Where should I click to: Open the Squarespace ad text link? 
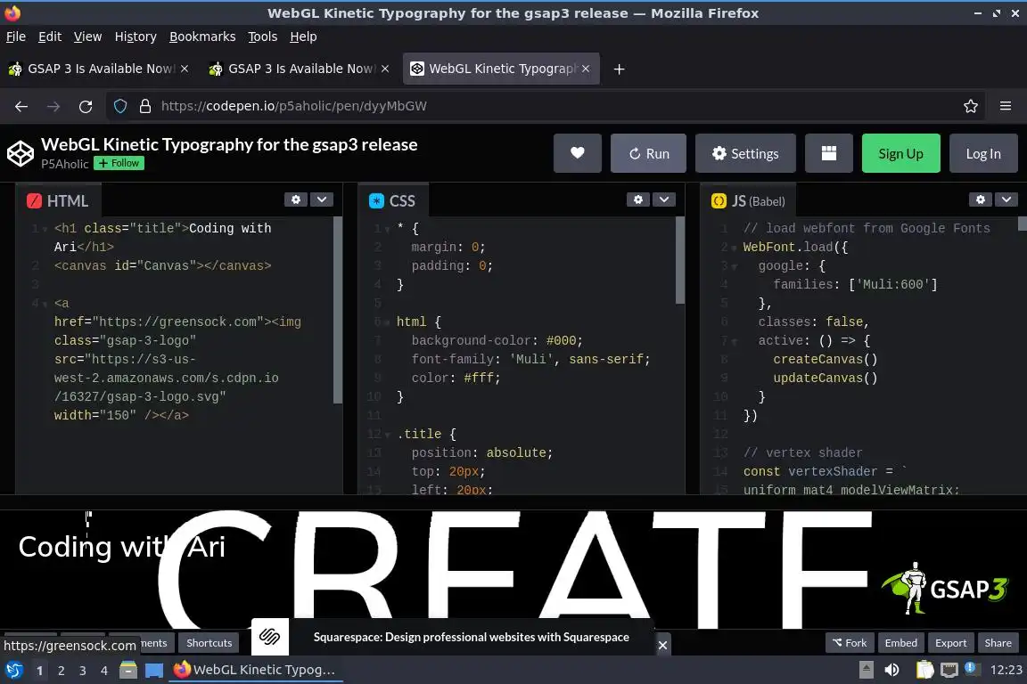tap(471, 637)
